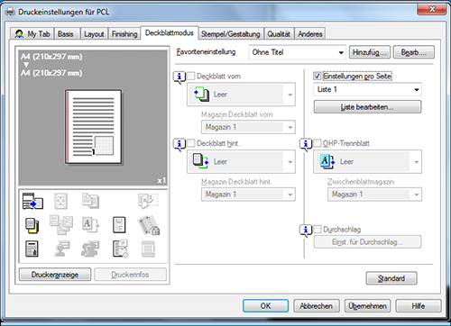Screen dimensions: 451x326
Task: Click the greyed barrel-shaped icon
Action: coord(148,249)
